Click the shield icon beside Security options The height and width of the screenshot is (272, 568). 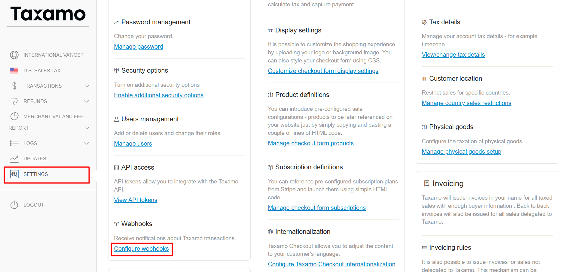(x=116, y=71)
